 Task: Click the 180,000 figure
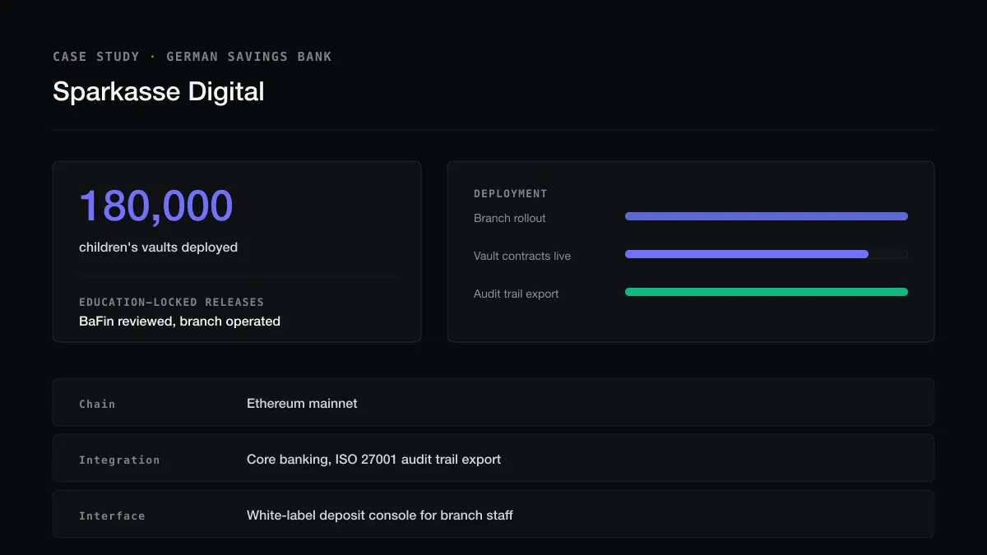pyautogui.click(x=156, y=206)
